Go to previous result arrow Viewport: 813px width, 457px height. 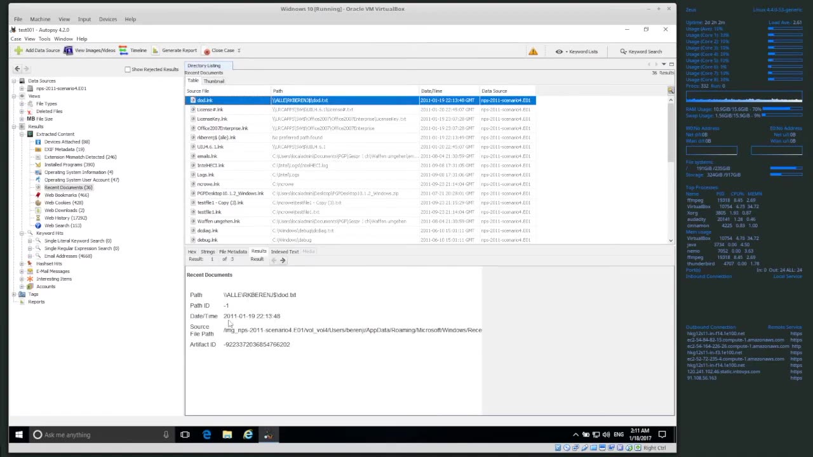pyautogui.click(x=274, y=260)
